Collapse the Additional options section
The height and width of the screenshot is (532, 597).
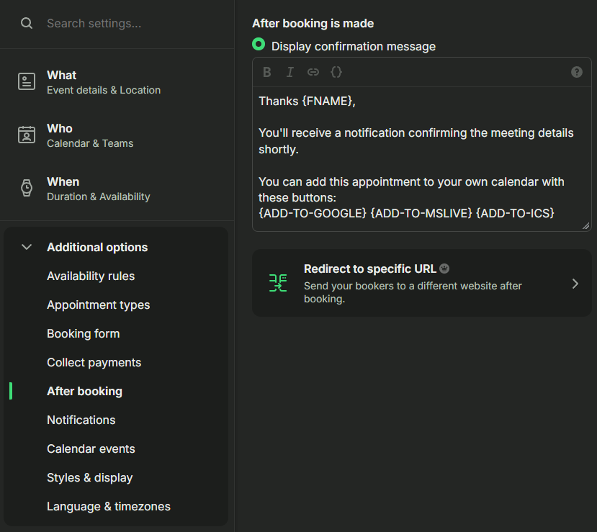coord(27,247)
